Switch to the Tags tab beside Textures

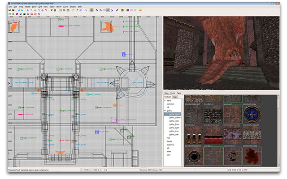pos(175,97)
